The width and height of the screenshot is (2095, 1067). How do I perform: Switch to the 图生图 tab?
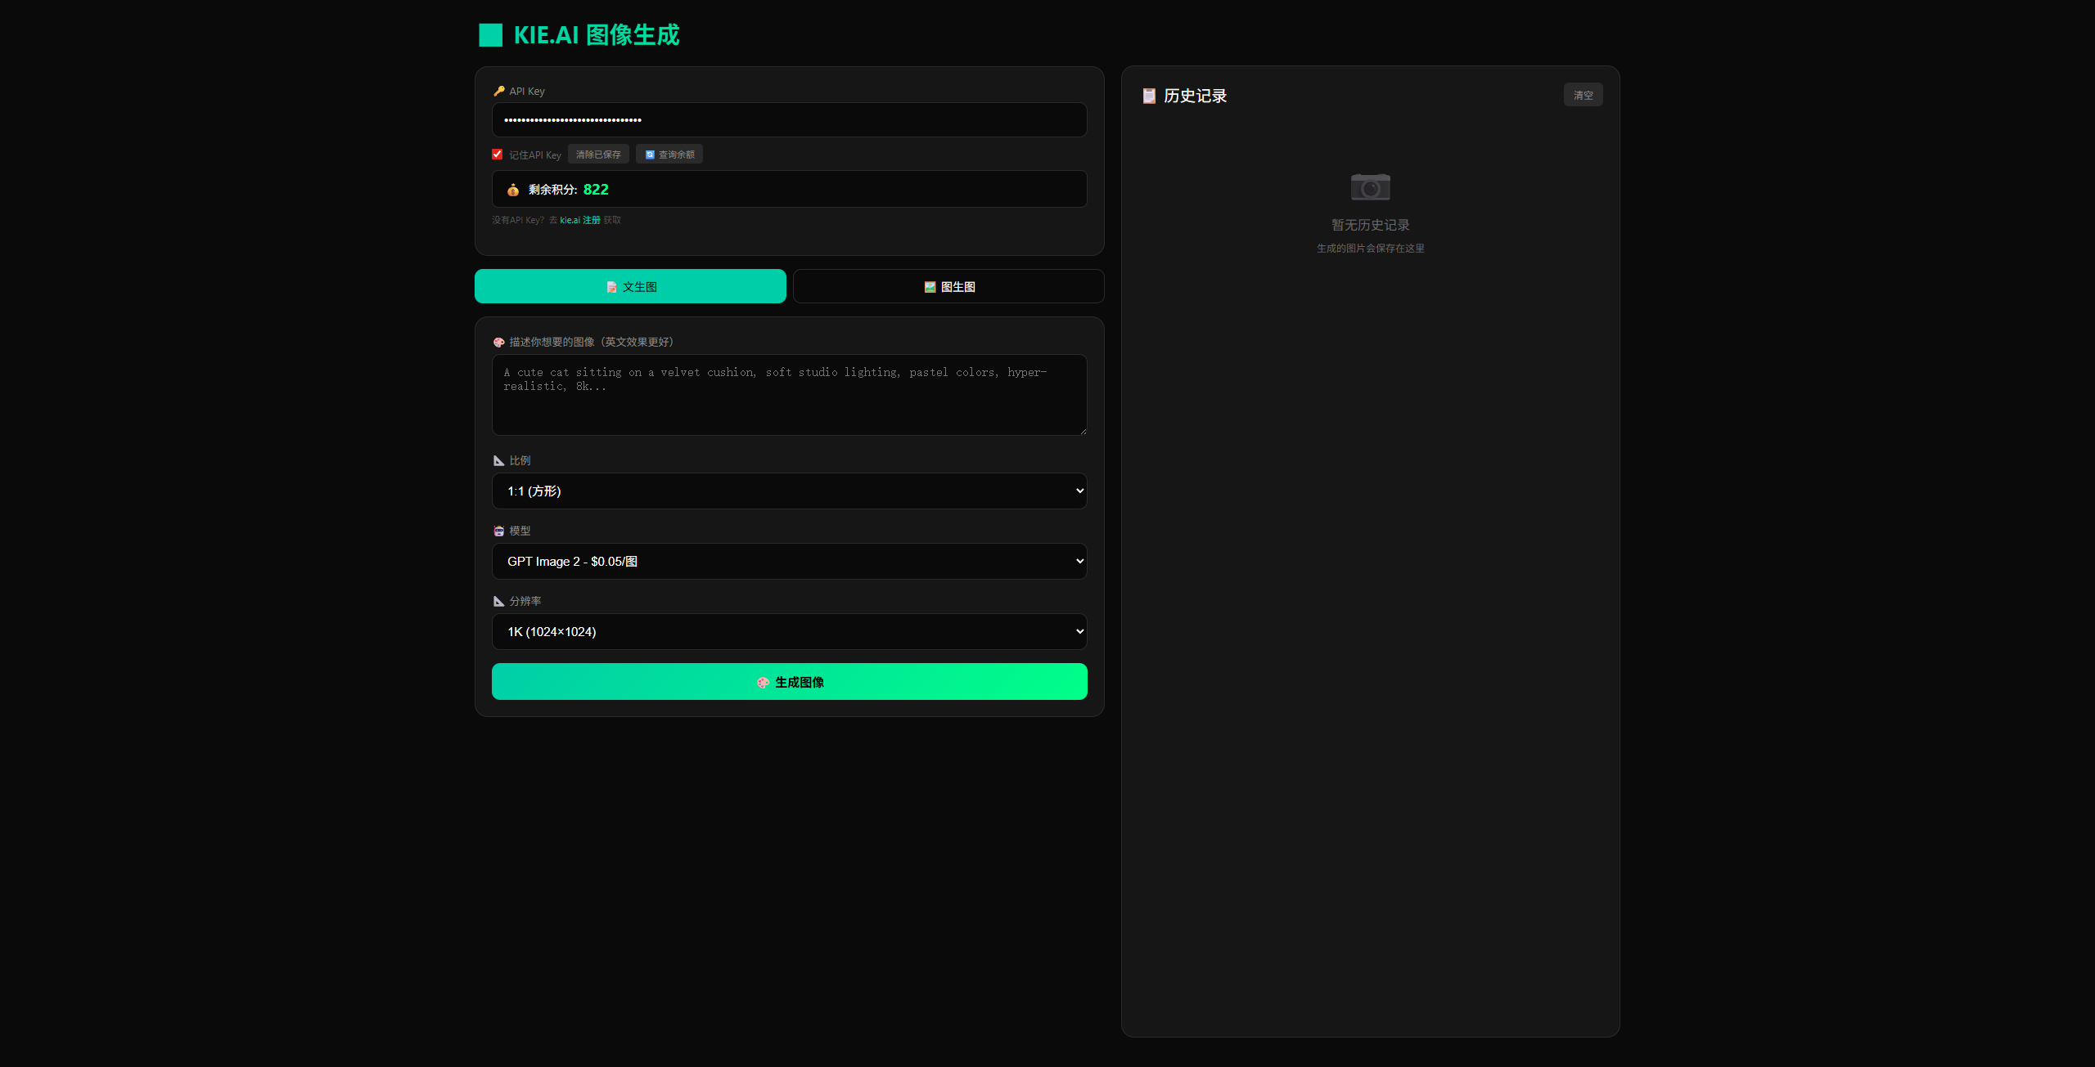948,287
